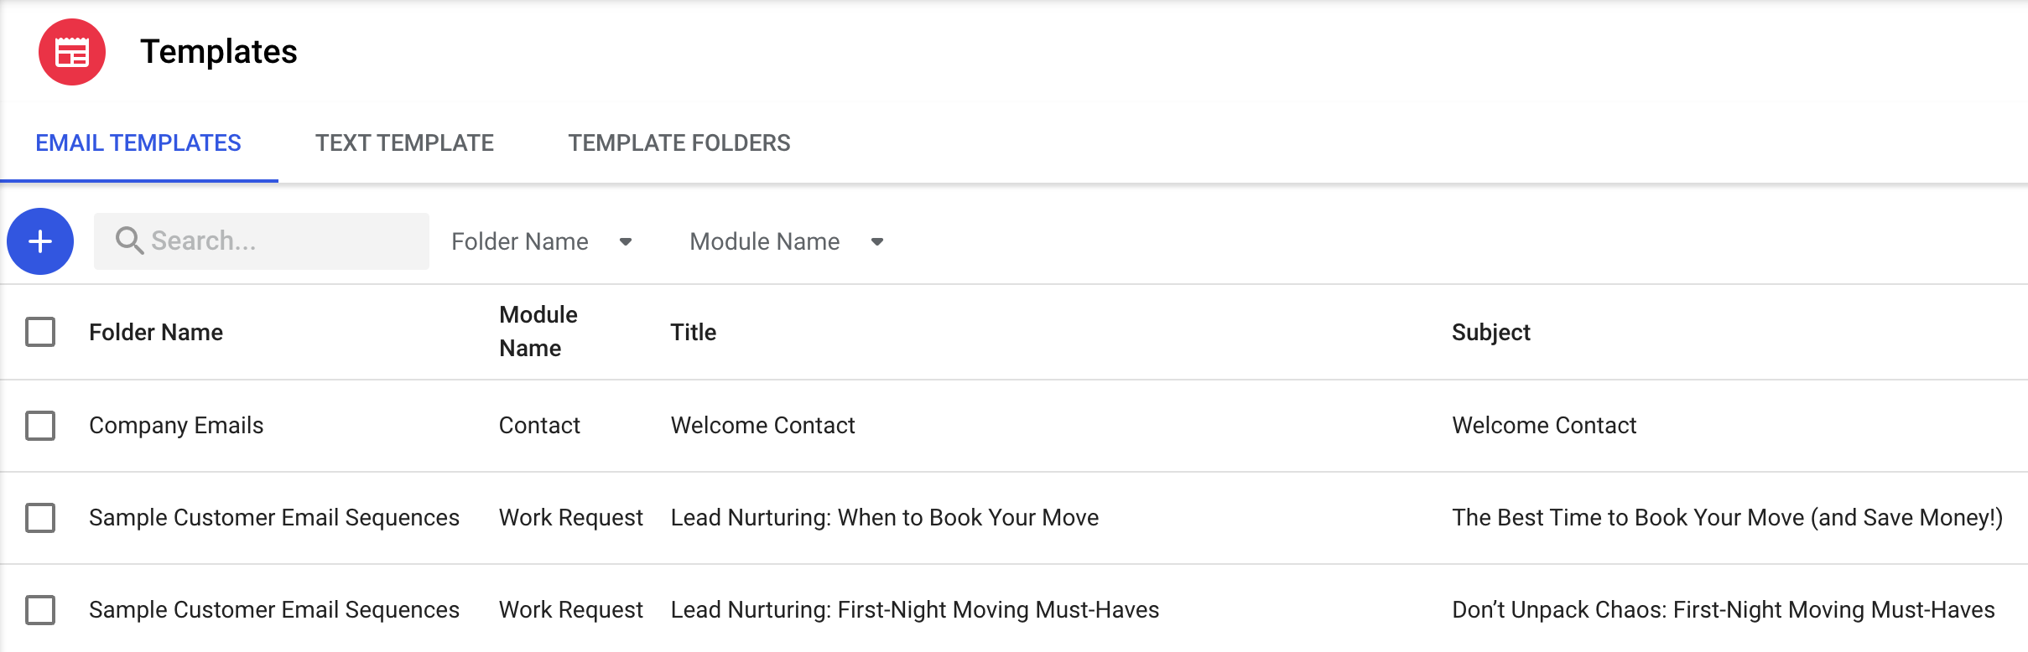Sort by the Title column header
The width and height of the screenshot is (2028, 652).
(x=693, y=333)
